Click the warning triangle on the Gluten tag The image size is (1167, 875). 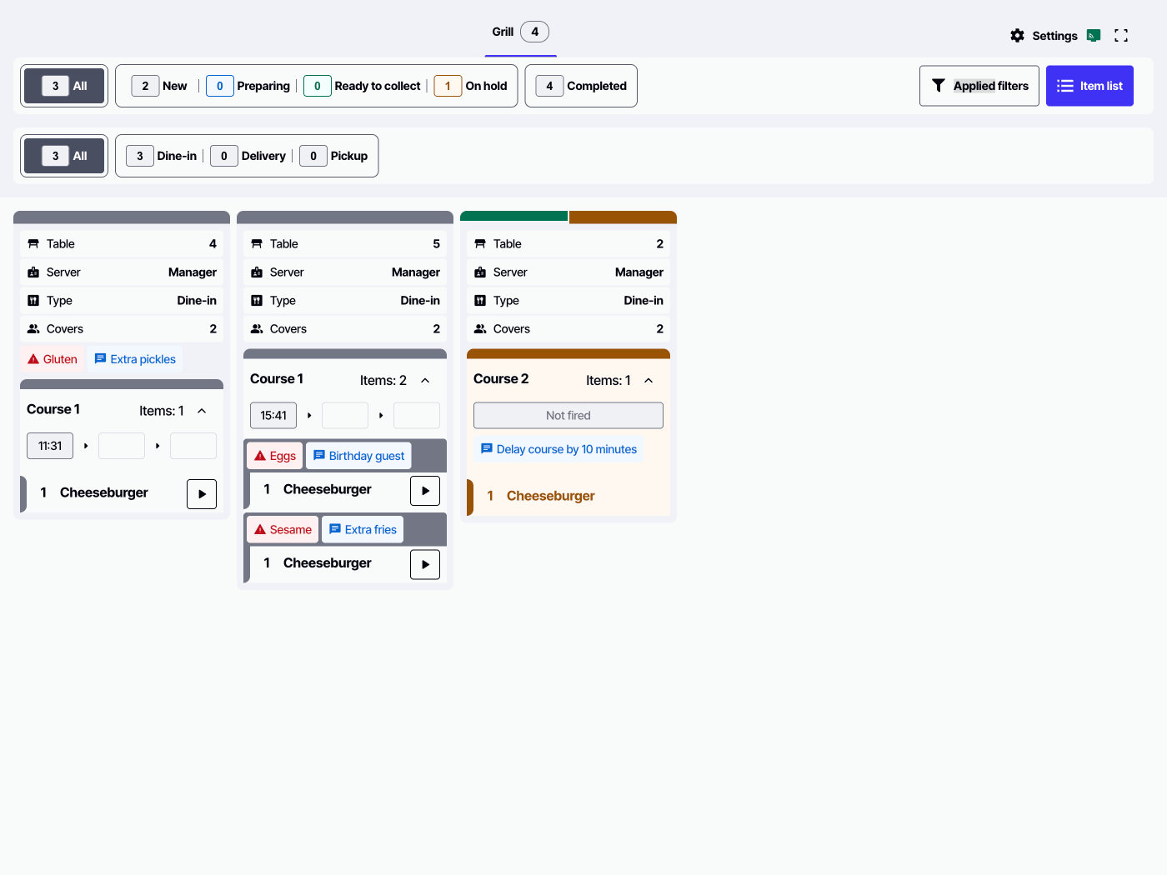[x=35, y=358]
